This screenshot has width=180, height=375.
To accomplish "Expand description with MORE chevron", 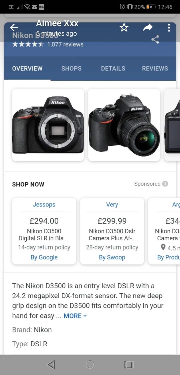I will 75,316.
